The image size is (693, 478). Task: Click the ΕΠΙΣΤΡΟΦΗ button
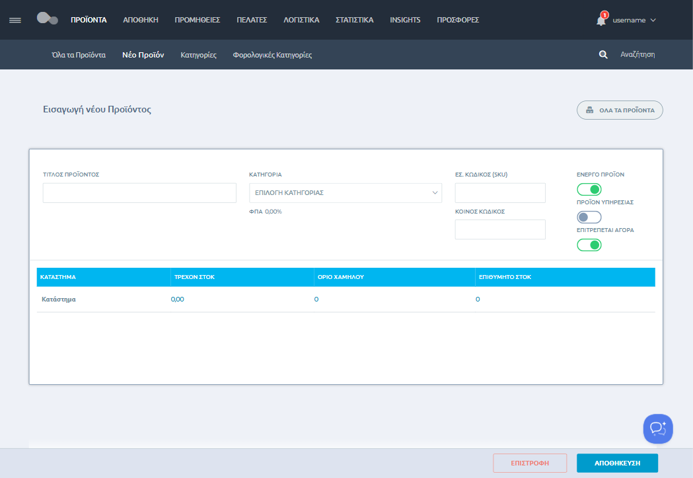(530, 463)
